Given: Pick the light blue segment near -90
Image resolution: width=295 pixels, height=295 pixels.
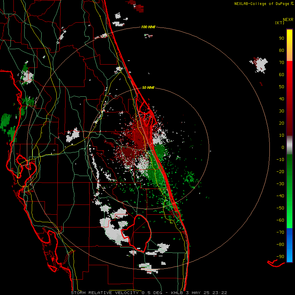Looking at the screenshot, I should tap(289, 256).
